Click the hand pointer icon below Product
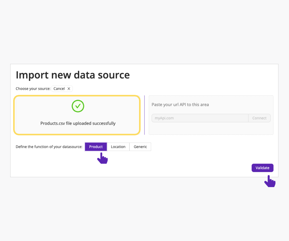Screen dimensions: 289x241 click(x=102, y=158)
